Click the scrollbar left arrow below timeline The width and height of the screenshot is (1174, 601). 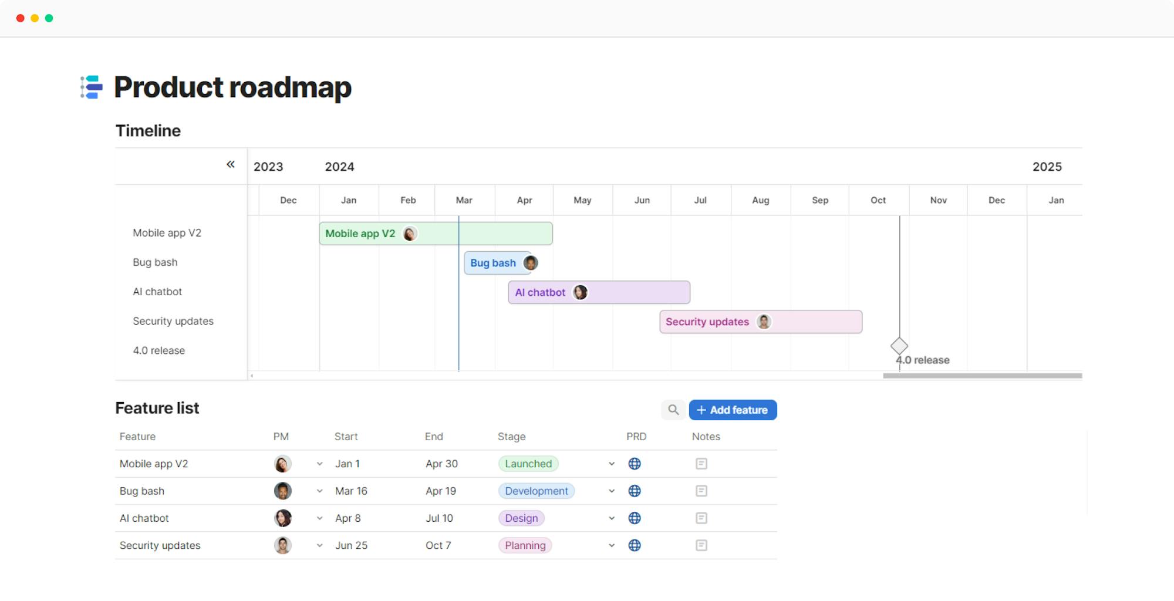[252, 376]
